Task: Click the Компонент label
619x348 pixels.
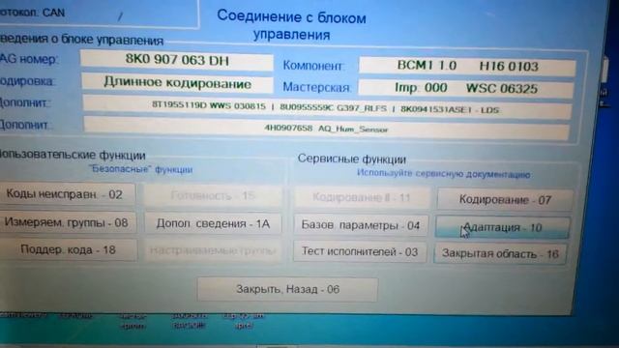Action: pyautogui.click(x=313, y=66)
